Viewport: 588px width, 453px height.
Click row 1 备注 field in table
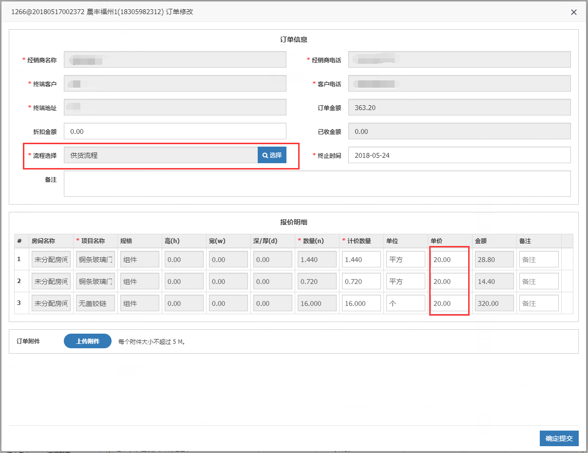(538, 260)
